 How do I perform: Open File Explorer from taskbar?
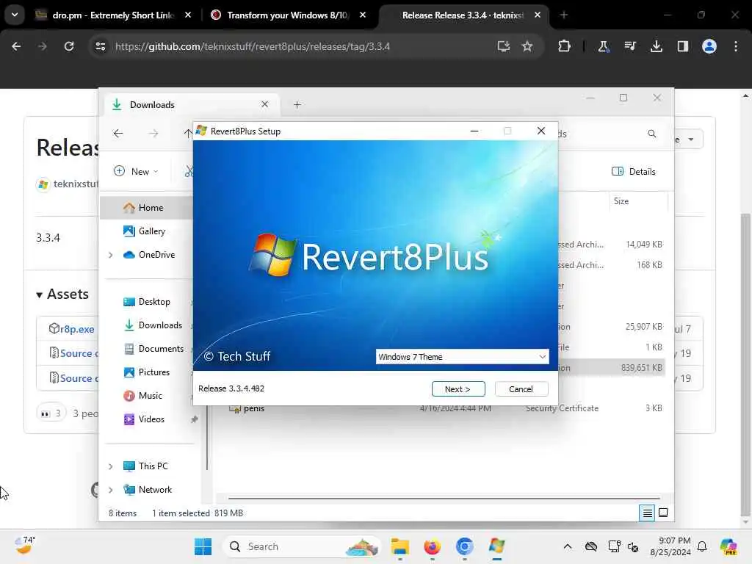[x=399, y=546]
